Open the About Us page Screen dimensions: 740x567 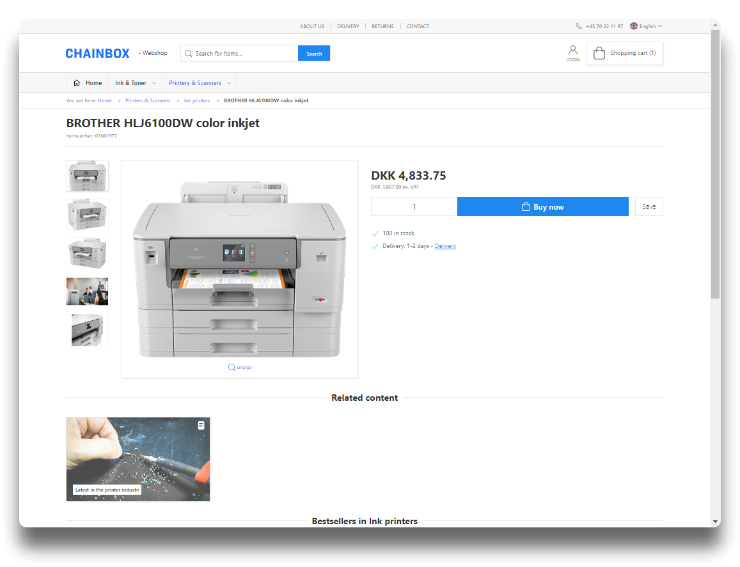click(x=312, y=26)
